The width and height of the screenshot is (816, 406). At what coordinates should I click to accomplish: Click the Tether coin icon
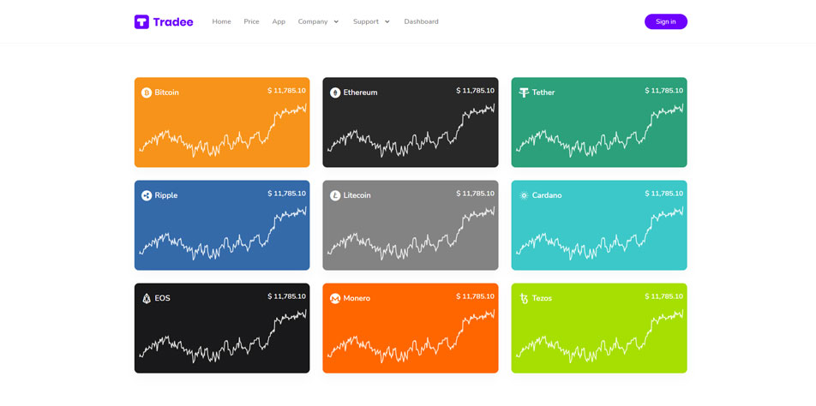pos(524,93)
